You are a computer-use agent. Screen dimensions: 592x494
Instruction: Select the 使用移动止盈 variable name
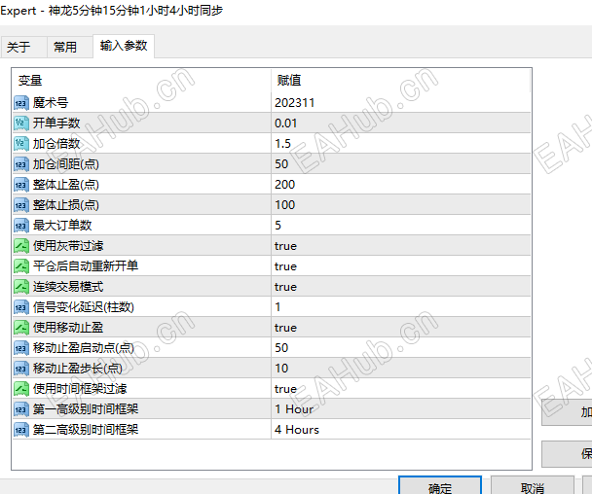click(68, 328)
